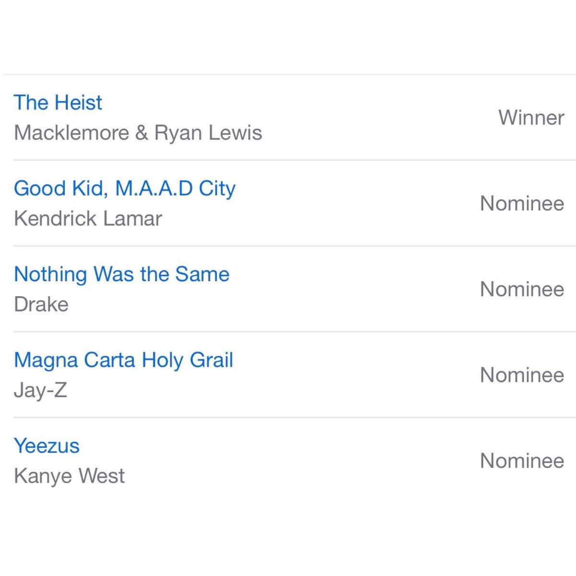Viewport: 576px width, 576px height.
Task: Open the Yeezus album link
Action: 47,445
